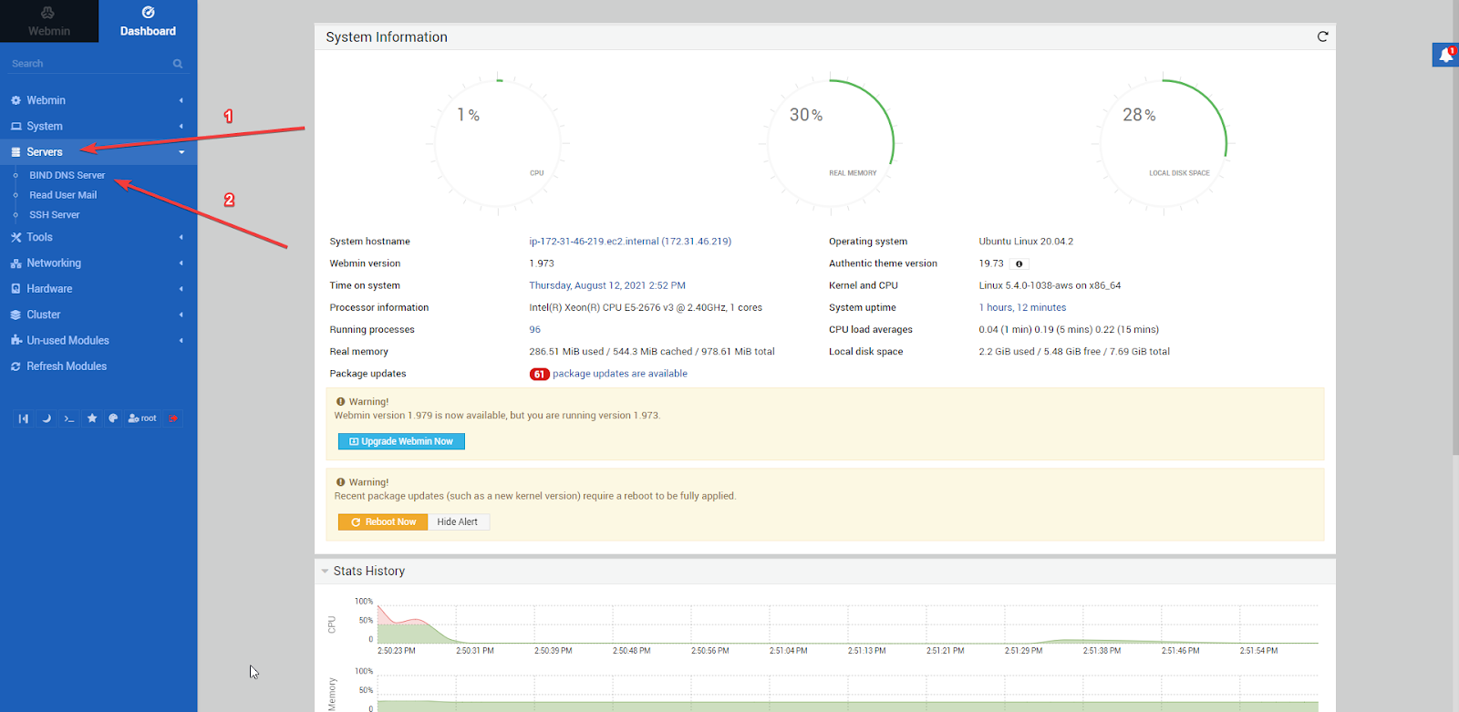Refresh System Information panel icon
Viewport: 1459px width, 712px height.
click(1322, 36)
